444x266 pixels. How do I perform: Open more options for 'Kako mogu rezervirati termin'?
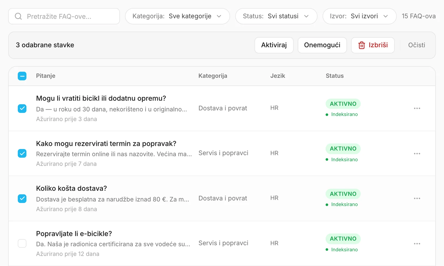417,154
